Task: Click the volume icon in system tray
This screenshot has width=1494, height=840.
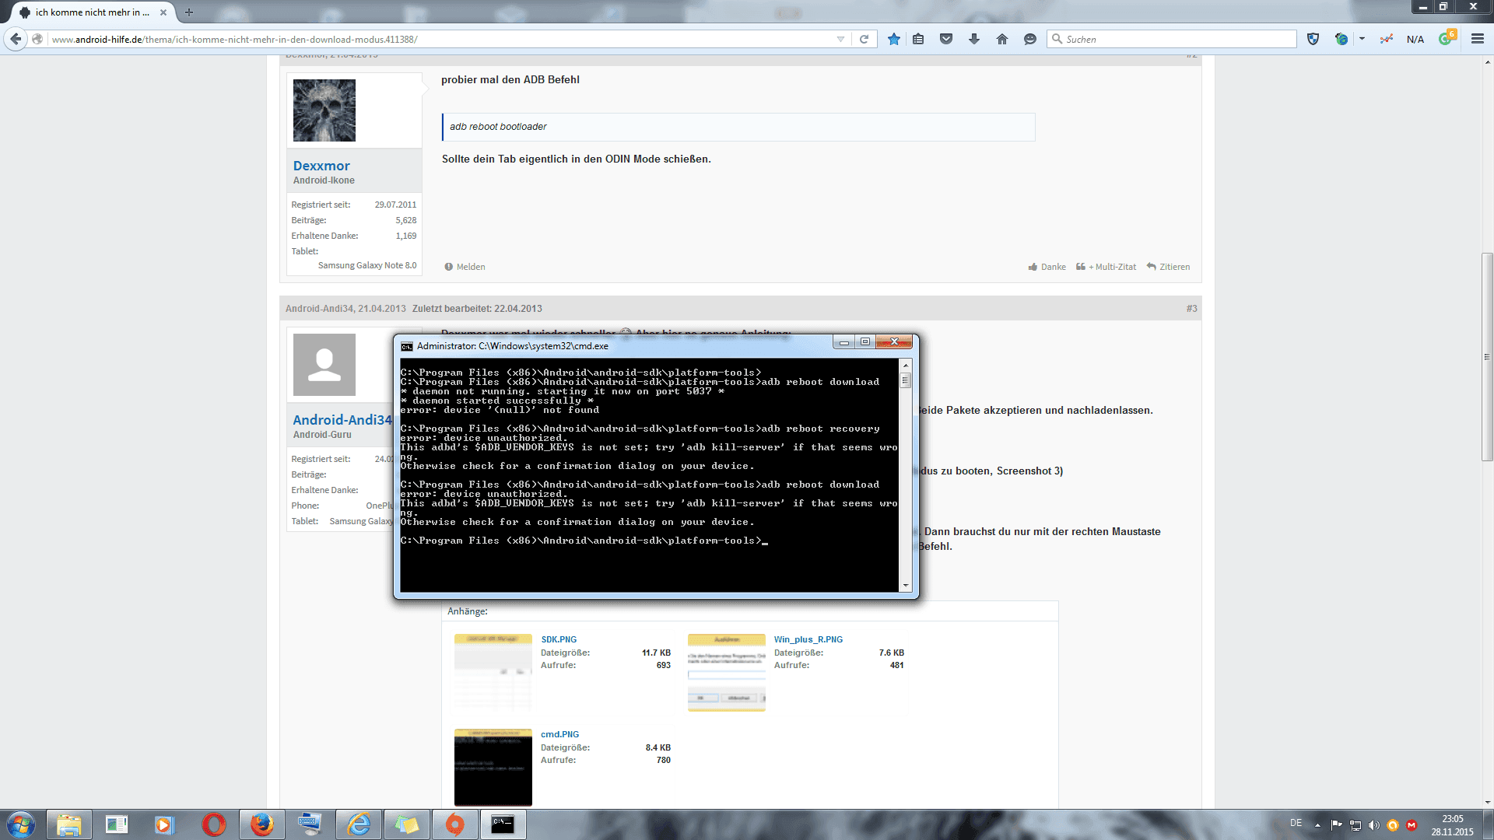Action: point(1374,825)
